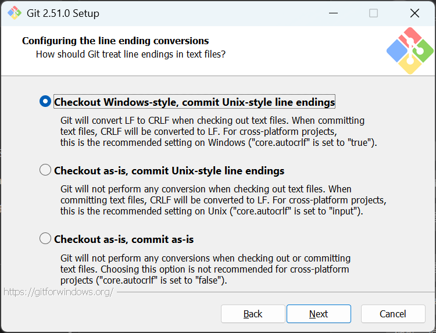The width and height of the screenshot is (436, 333).
Task: Click the large Git logo in the header
Action: (410, 51)
